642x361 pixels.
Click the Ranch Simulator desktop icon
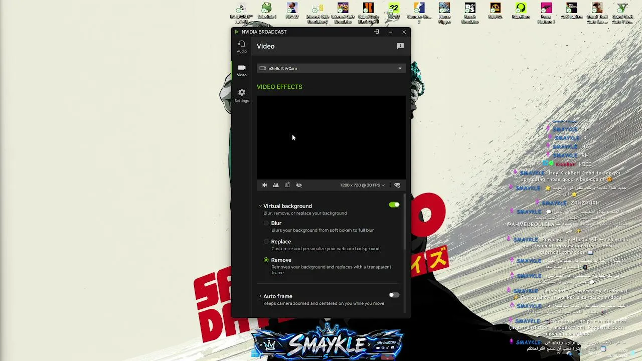click(470, 14)
